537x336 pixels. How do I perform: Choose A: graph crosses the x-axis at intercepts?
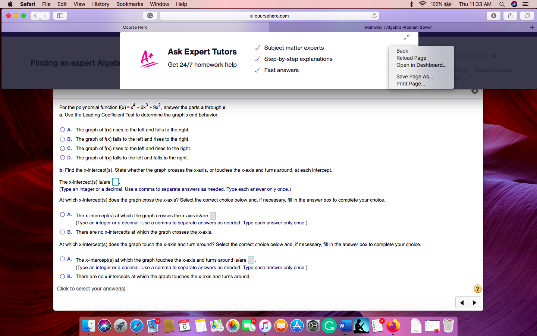(62, 215)
